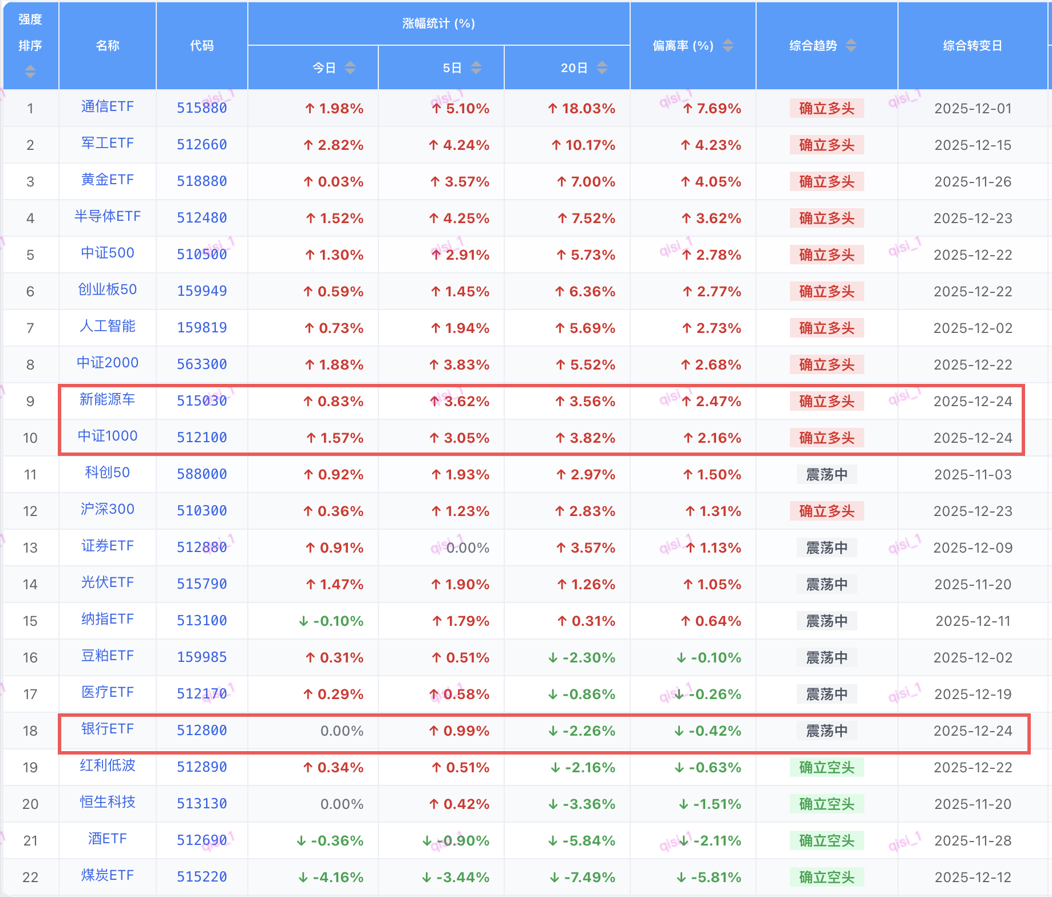Image resolution: width=1052 pixels, height=897 pixels.
Task: Open code 512100 for 中证1000
Action: pyautogui.click(x=201, y=438)
